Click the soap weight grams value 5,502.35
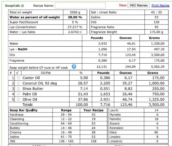 (158, 67)
